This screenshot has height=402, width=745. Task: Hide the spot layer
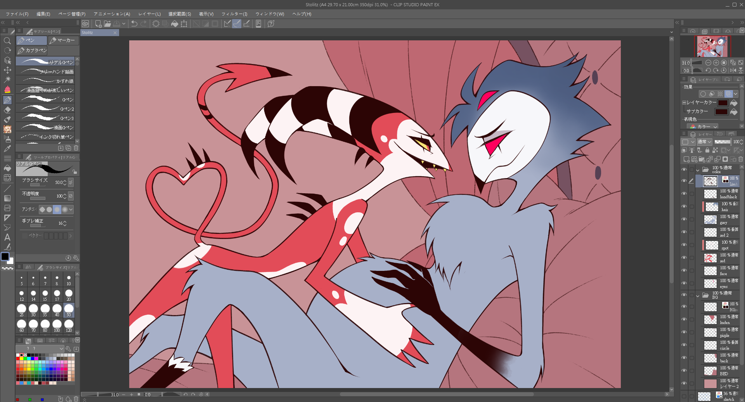point(684,245)
